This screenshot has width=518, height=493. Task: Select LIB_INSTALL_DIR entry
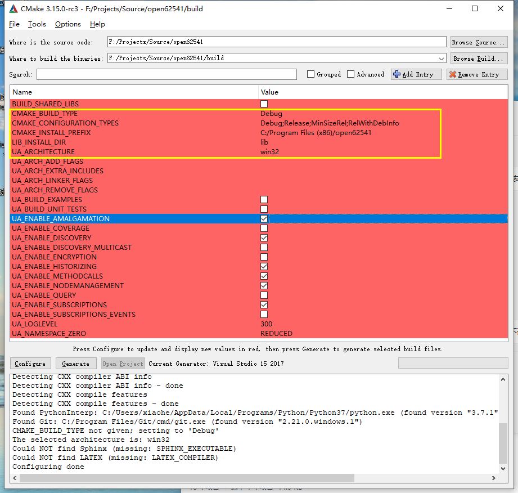point(39,142)
